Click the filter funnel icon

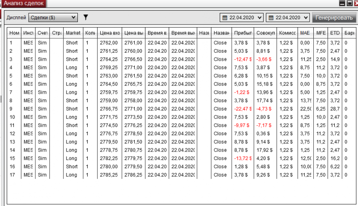click(x=85, y=17)
